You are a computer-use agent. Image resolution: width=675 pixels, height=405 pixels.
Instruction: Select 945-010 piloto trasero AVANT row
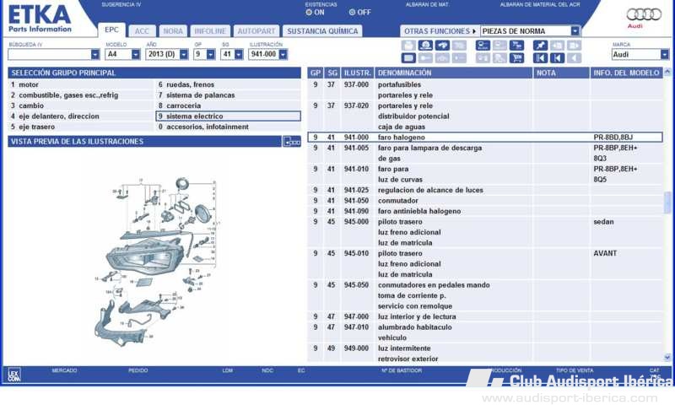click(485, 264)
